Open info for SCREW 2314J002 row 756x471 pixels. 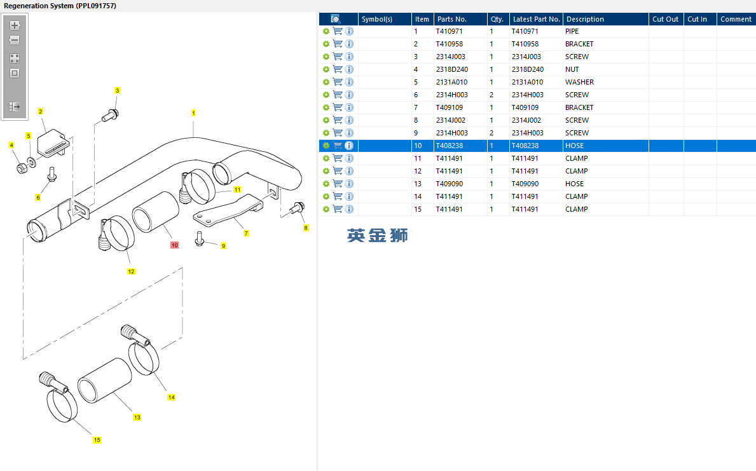(x=349, y=120)
